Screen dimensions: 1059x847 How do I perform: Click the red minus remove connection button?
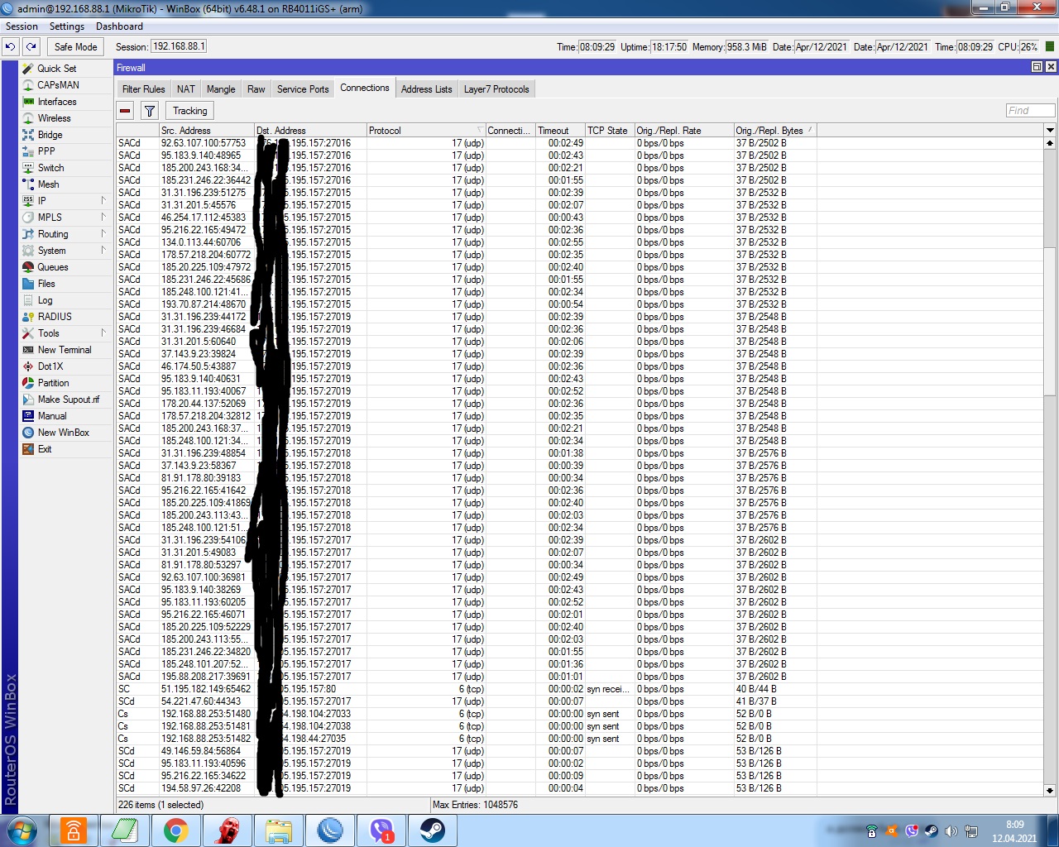[x=125, y=111]
